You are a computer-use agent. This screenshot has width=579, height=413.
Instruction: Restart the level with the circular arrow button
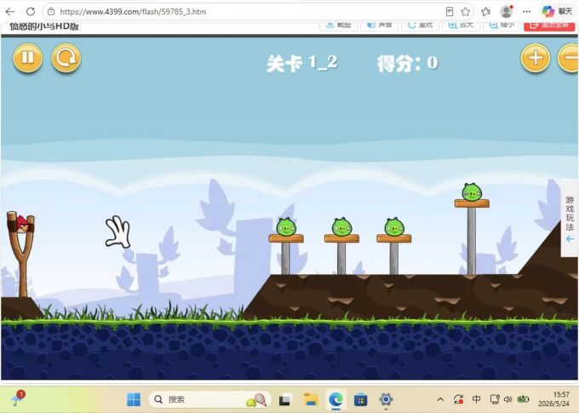tap(66, 58)
